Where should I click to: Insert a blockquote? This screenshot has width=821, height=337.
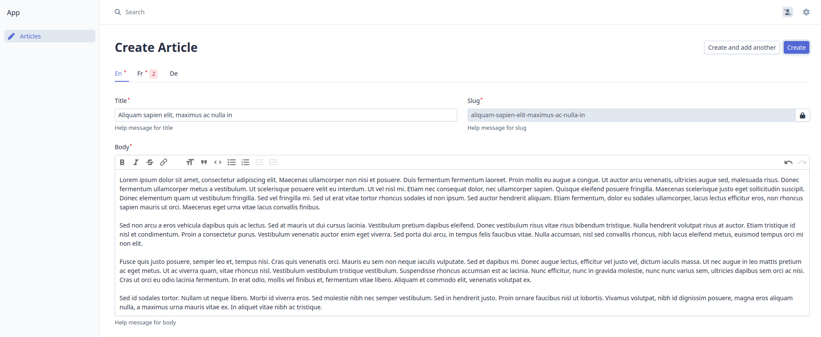point(204,162)
